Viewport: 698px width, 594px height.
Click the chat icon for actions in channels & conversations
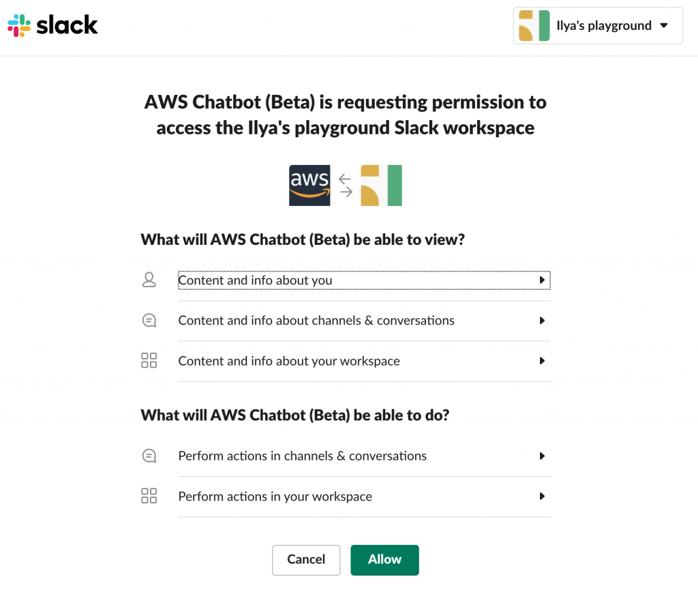point(149,456)
